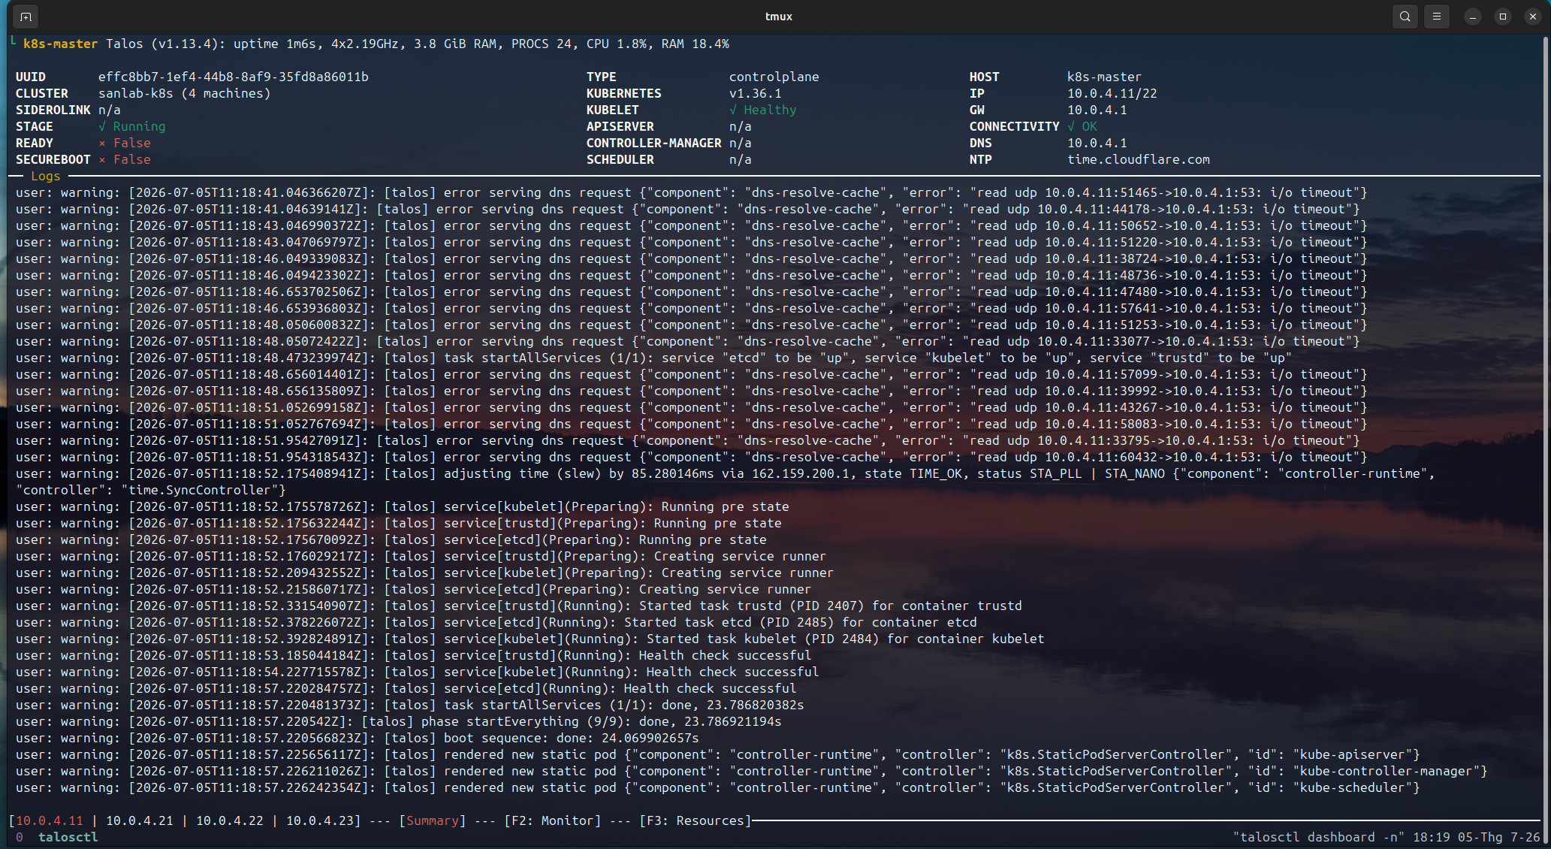The height and width of the screenshot is (849, 1551).
Task: Maximize the tmux terminal window
Action: 1503,17
